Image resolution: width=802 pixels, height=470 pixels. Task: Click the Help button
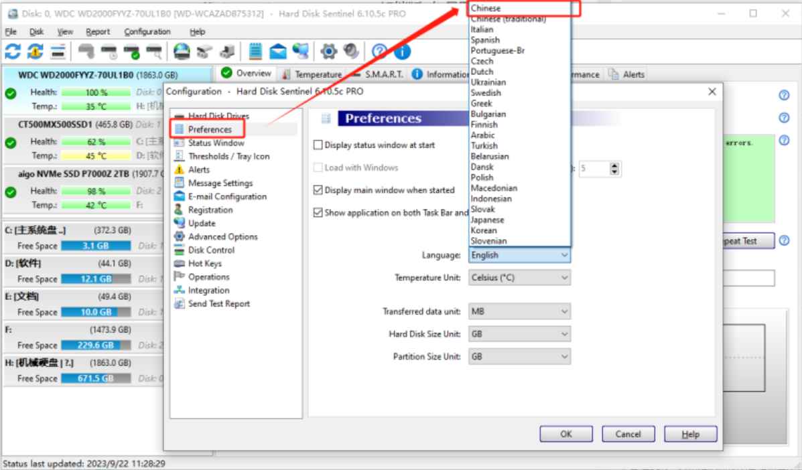pos(690,434)
